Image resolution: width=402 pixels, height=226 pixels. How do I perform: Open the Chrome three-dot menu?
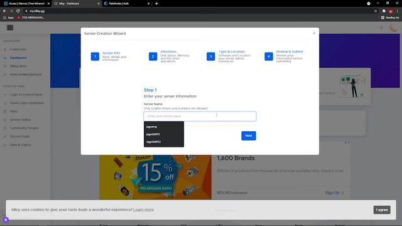(x=398, y=11)
